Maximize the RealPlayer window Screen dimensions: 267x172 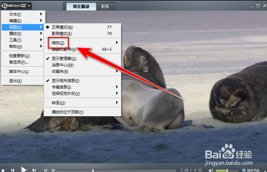pos(258,5)
